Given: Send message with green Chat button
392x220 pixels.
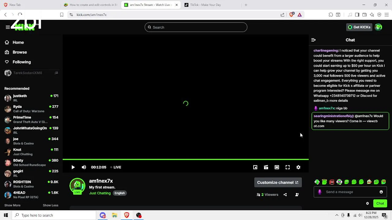Looking at the screenshot, I should pos(380,204).
